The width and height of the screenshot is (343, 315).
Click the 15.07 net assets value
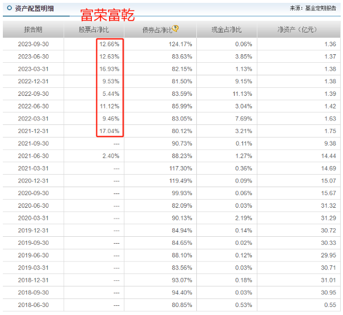coord(329,181)
